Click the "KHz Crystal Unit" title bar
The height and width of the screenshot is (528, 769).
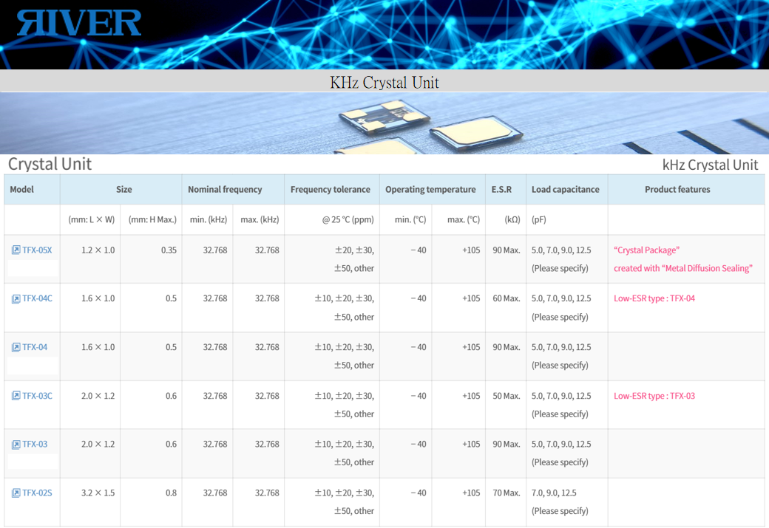click(384, 82)
